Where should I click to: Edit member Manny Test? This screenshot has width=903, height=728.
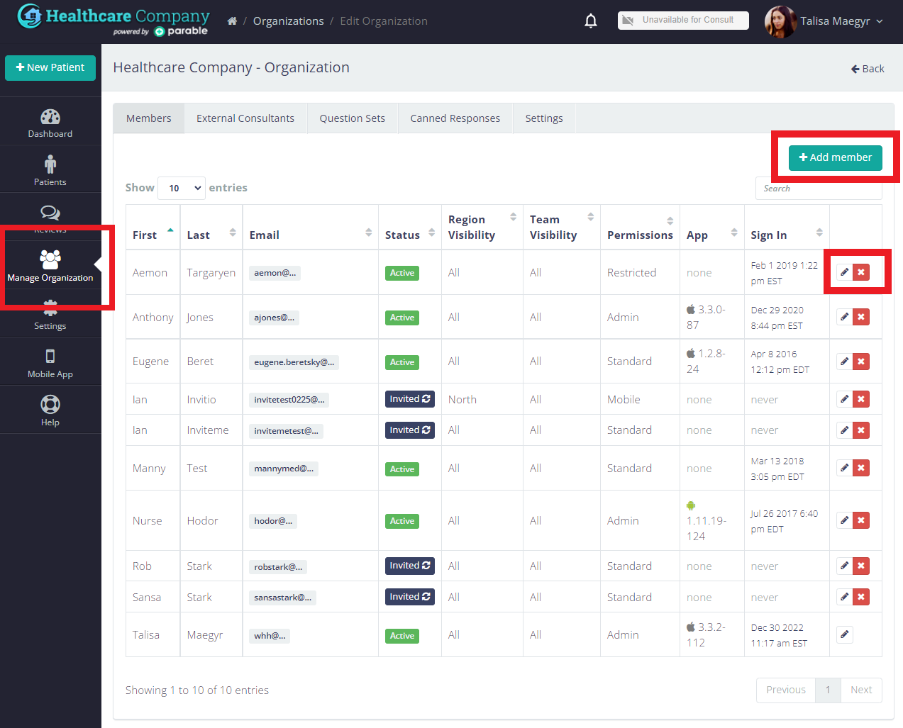tap(844, 468)
